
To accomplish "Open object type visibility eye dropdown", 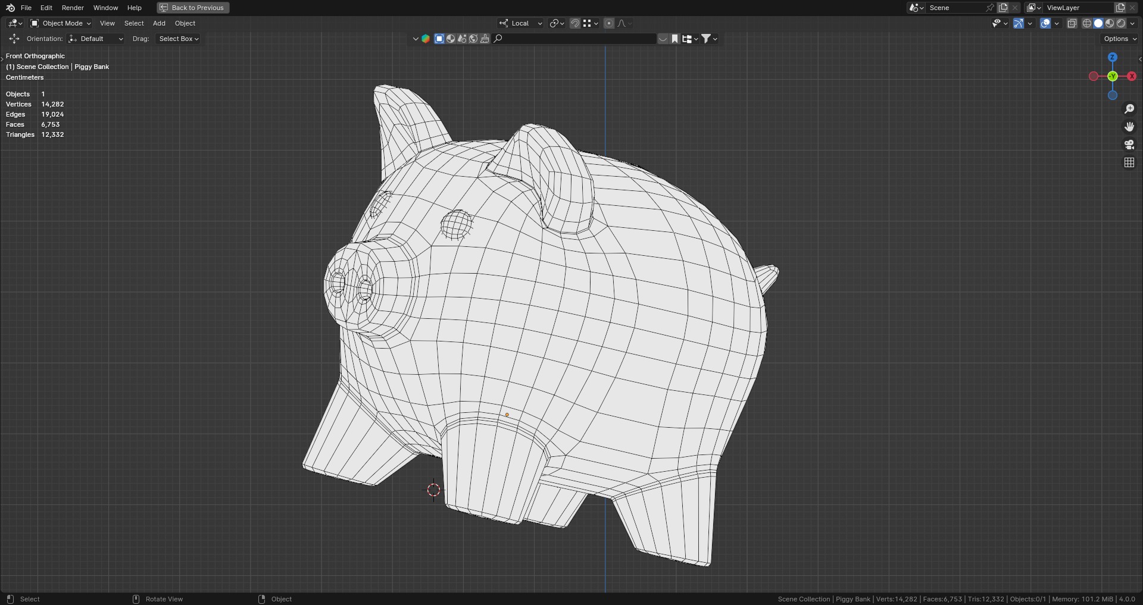I will point(1000,23).
